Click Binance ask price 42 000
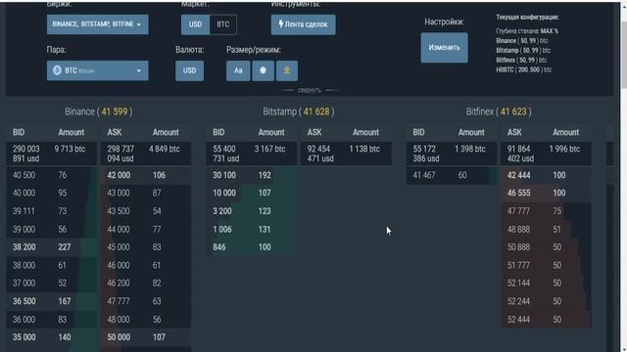 click(x=119, y=175)
